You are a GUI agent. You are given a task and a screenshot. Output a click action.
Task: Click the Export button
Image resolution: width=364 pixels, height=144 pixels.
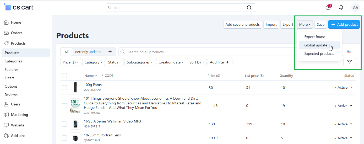click(x=288, y=24)
